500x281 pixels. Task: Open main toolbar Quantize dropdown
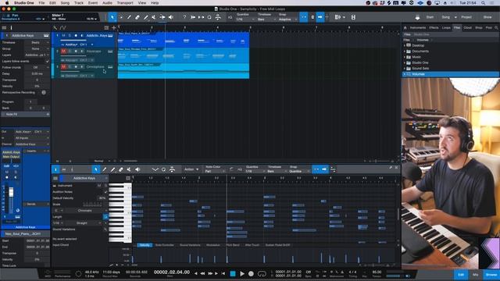[x=245, y=19]
